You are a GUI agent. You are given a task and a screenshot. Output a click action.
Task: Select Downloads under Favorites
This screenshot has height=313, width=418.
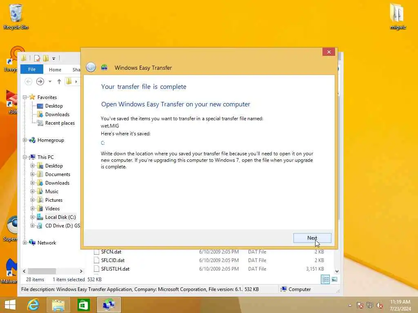57,115
